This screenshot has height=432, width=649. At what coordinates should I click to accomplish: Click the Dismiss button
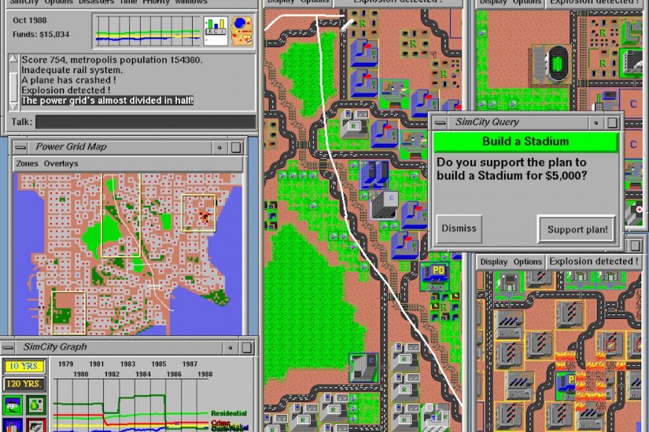(x=459, y=229)
